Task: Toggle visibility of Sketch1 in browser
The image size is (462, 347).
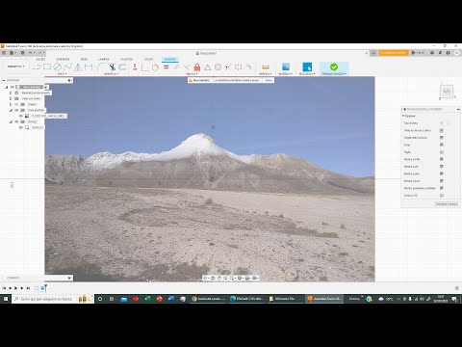Action: point(21,127)
